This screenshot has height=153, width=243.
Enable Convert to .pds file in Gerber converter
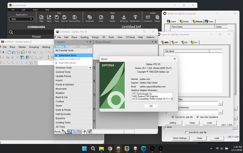[x=186, y=132]
